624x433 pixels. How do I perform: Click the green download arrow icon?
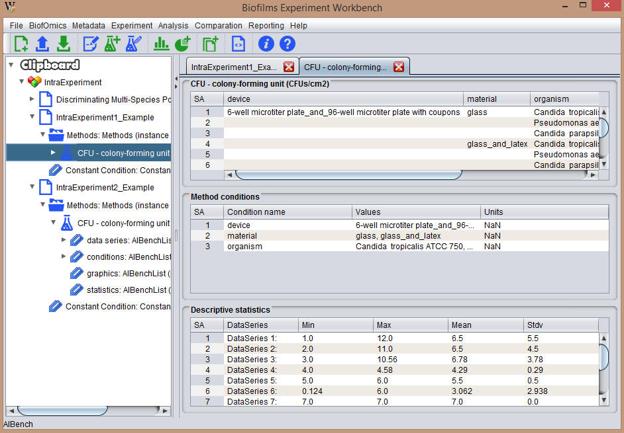64,44
